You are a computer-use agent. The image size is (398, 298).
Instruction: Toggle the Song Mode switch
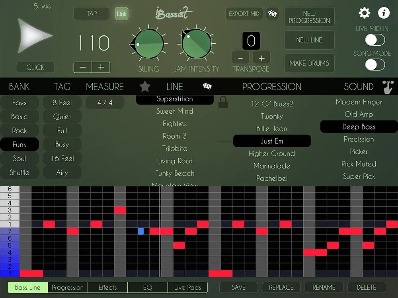(x=375, y=65)
